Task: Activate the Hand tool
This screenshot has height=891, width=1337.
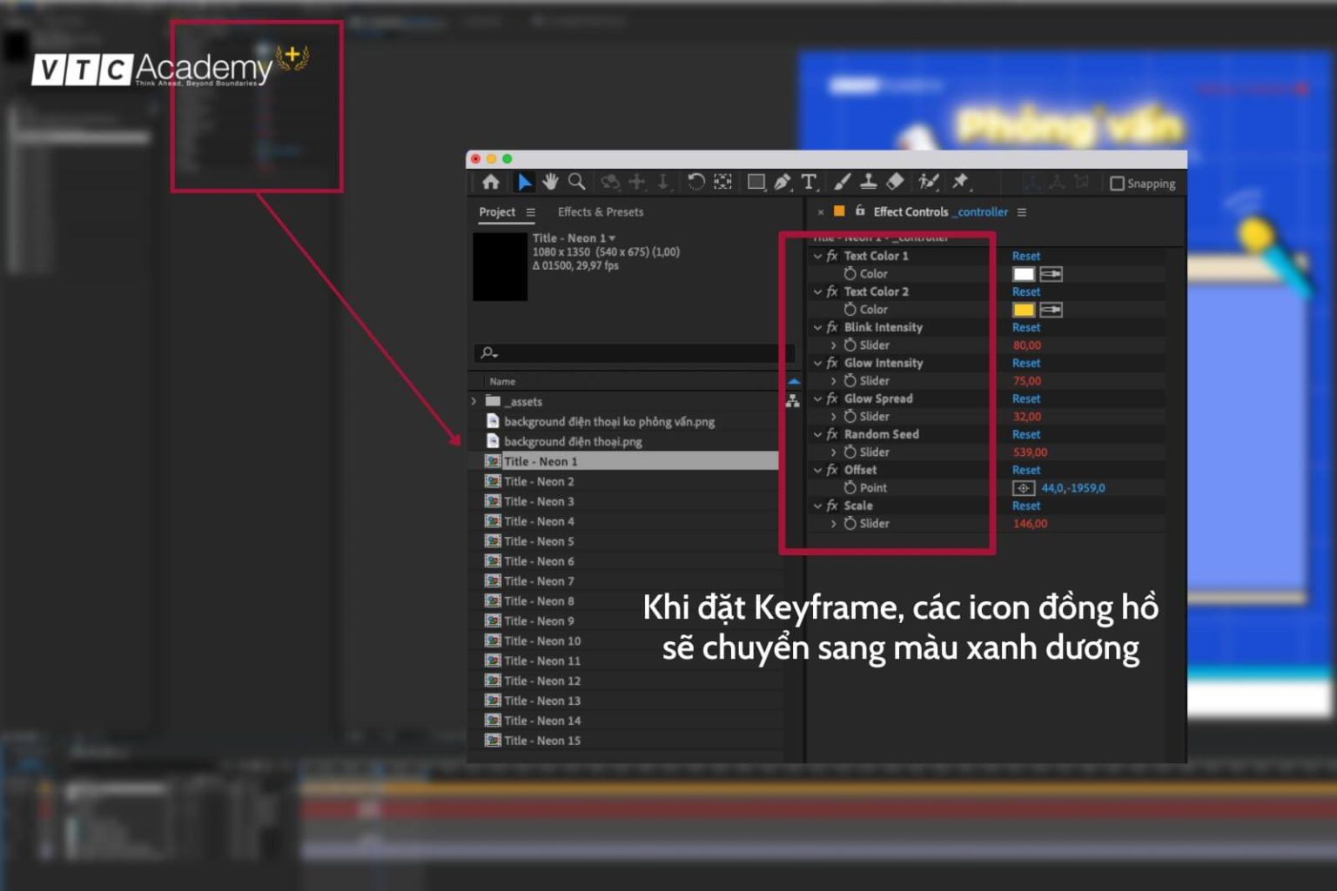Action: 549,182
